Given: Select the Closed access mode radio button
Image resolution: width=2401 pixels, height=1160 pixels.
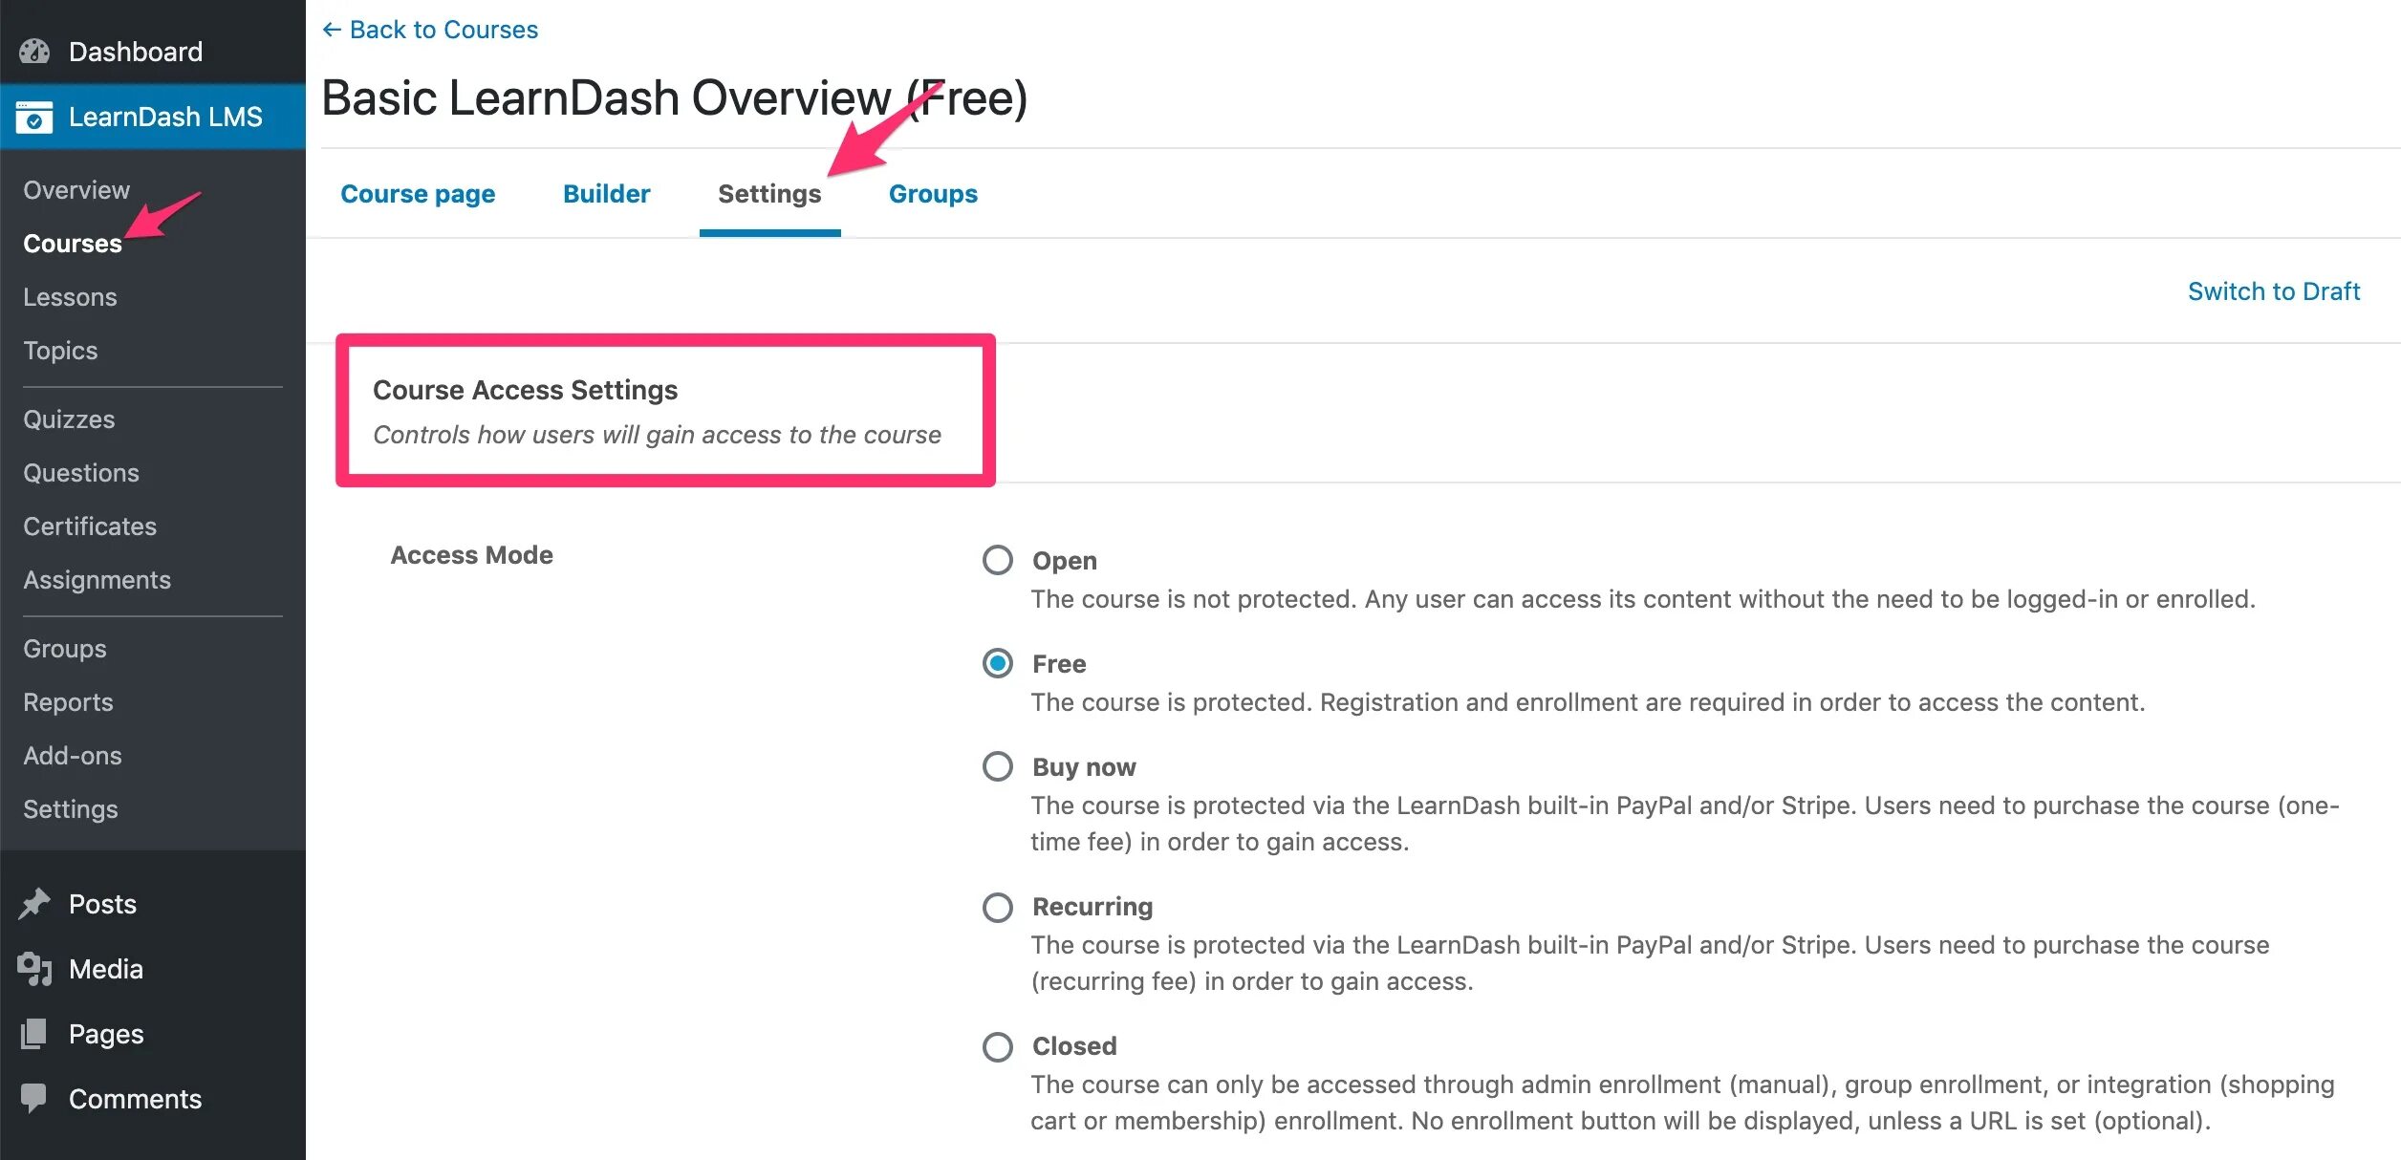Looking at the screenshot, I should 998,1046.
